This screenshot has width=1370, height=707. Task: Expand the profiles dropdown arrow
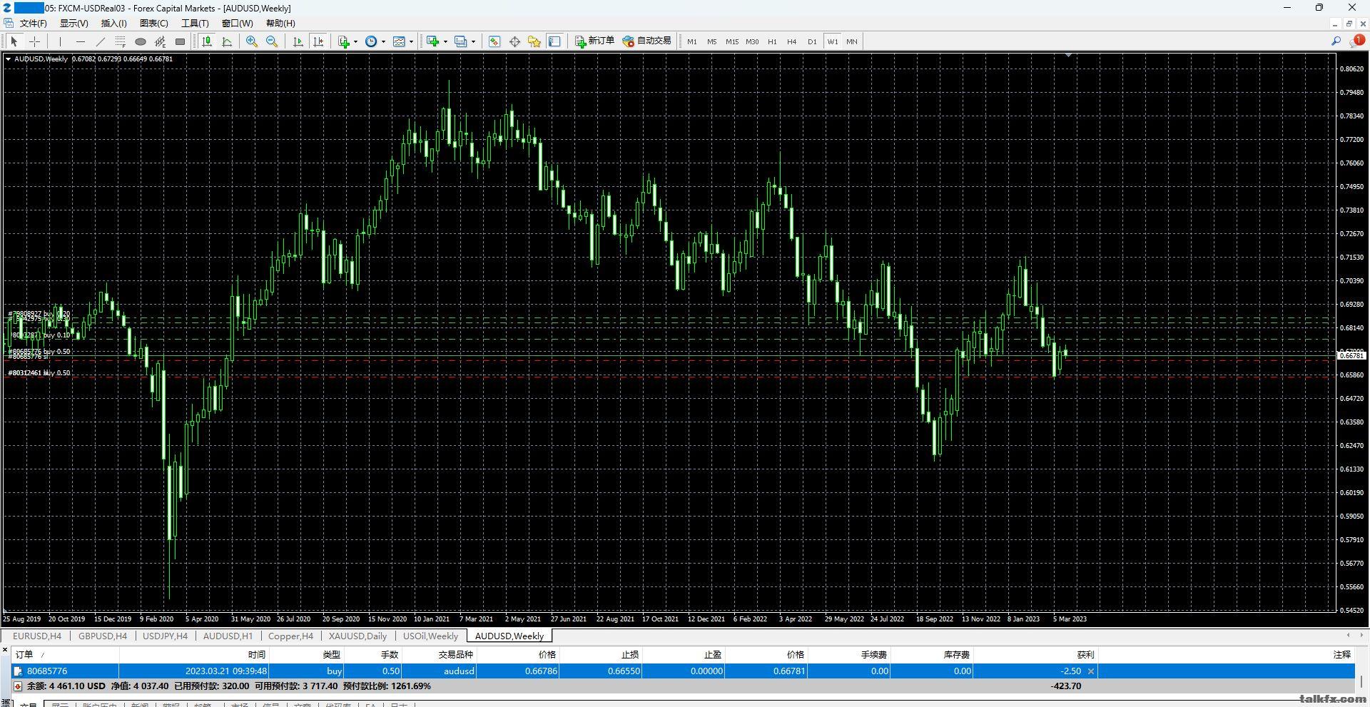(x=473, y=41)
